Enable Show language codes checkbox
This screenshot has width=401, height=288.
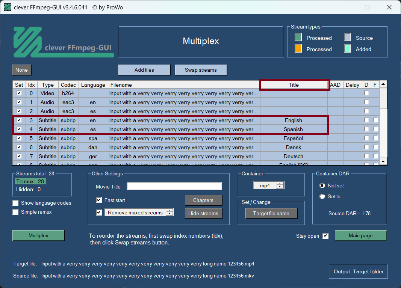click(x=16, y=203)
